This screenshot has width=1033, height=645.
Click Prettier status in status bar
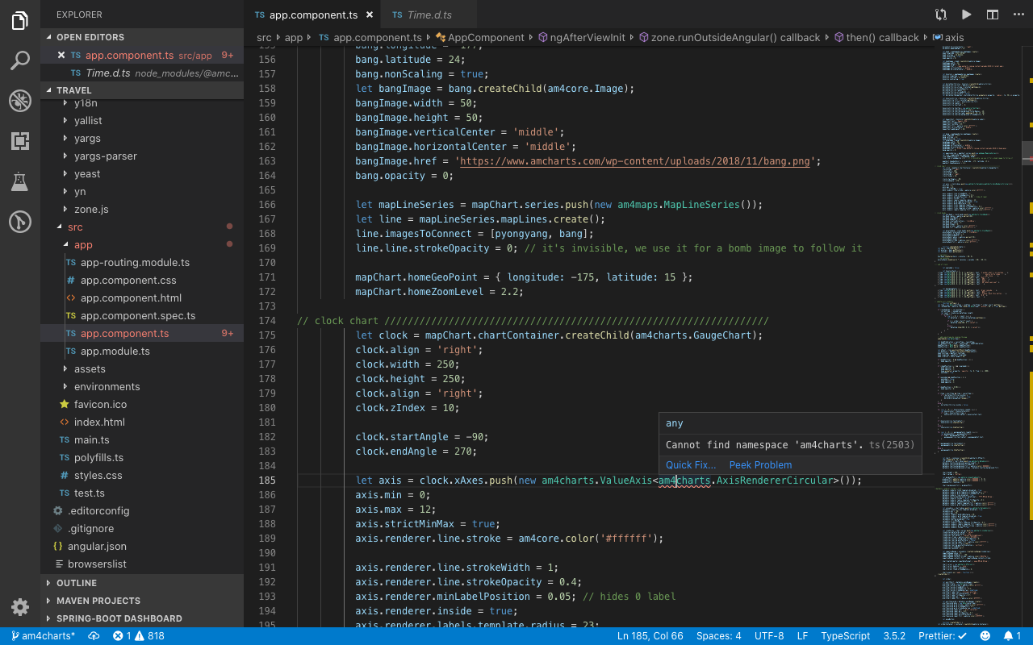pyautogui.click(x=943, y=636)
